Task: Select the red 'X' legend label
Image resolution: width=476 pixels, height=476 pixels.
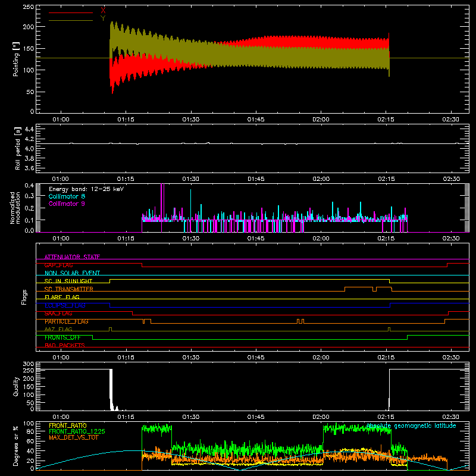Action: point(103,11)
